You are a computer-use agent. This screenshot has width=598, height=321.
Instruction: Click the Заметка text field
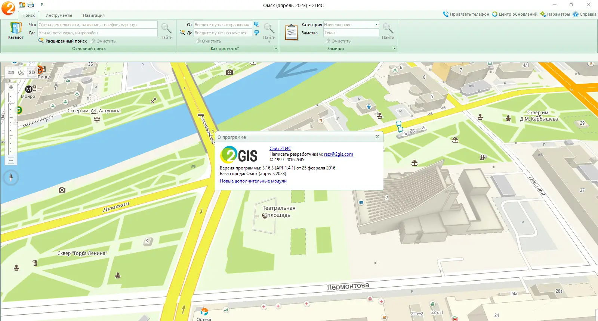(x=351, y=33)
